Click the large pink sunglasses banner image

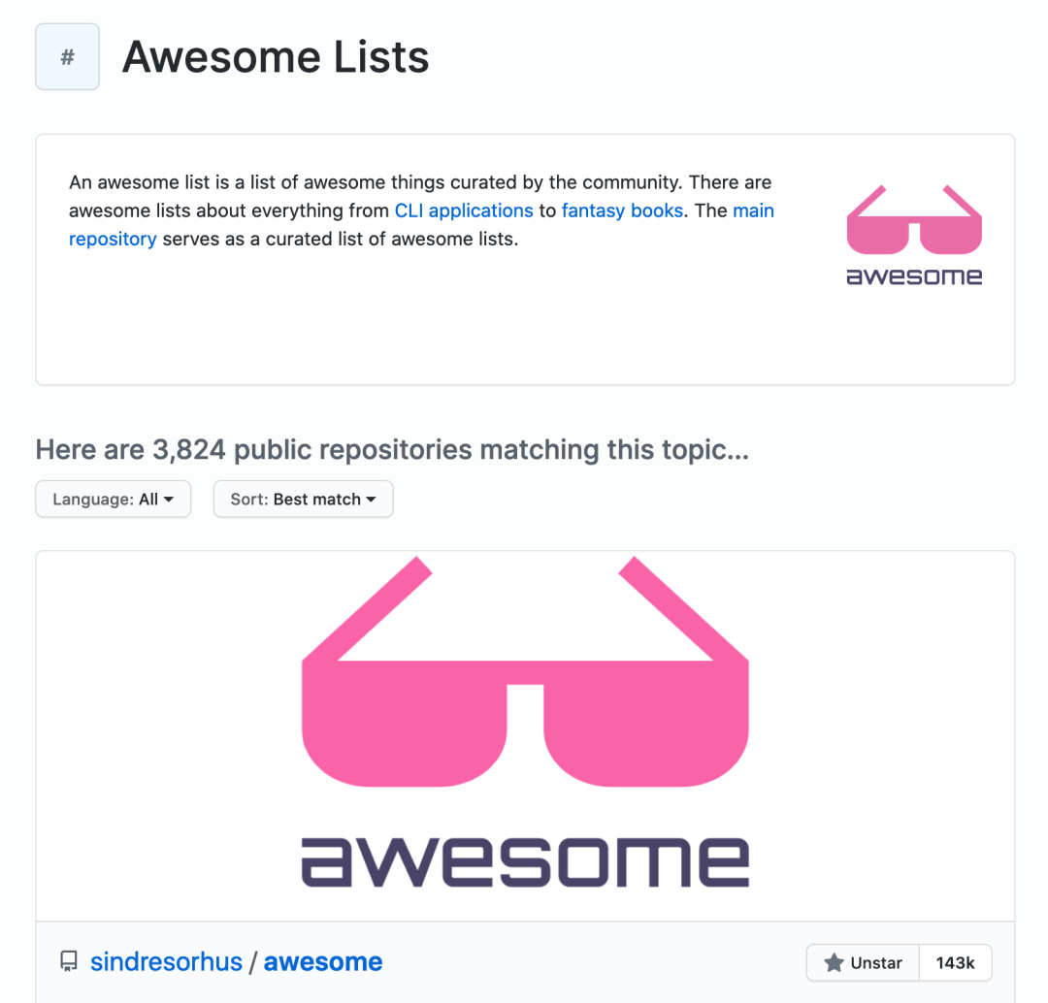coord(525,674)
